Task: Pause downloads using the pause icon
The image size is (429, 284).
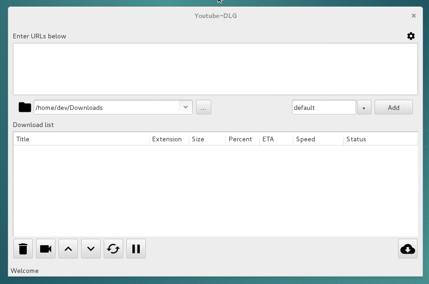Action: pos(136,248)
